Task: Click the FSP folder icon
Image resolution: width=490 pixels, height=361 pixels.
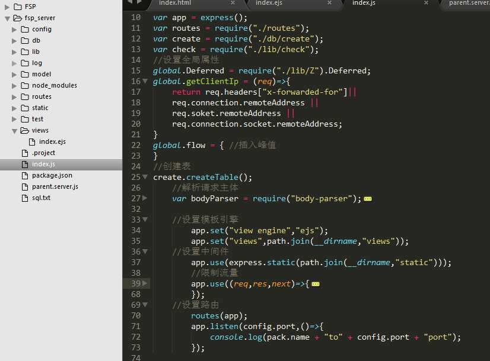Action: pyautogui.click(x=18, y=7)
